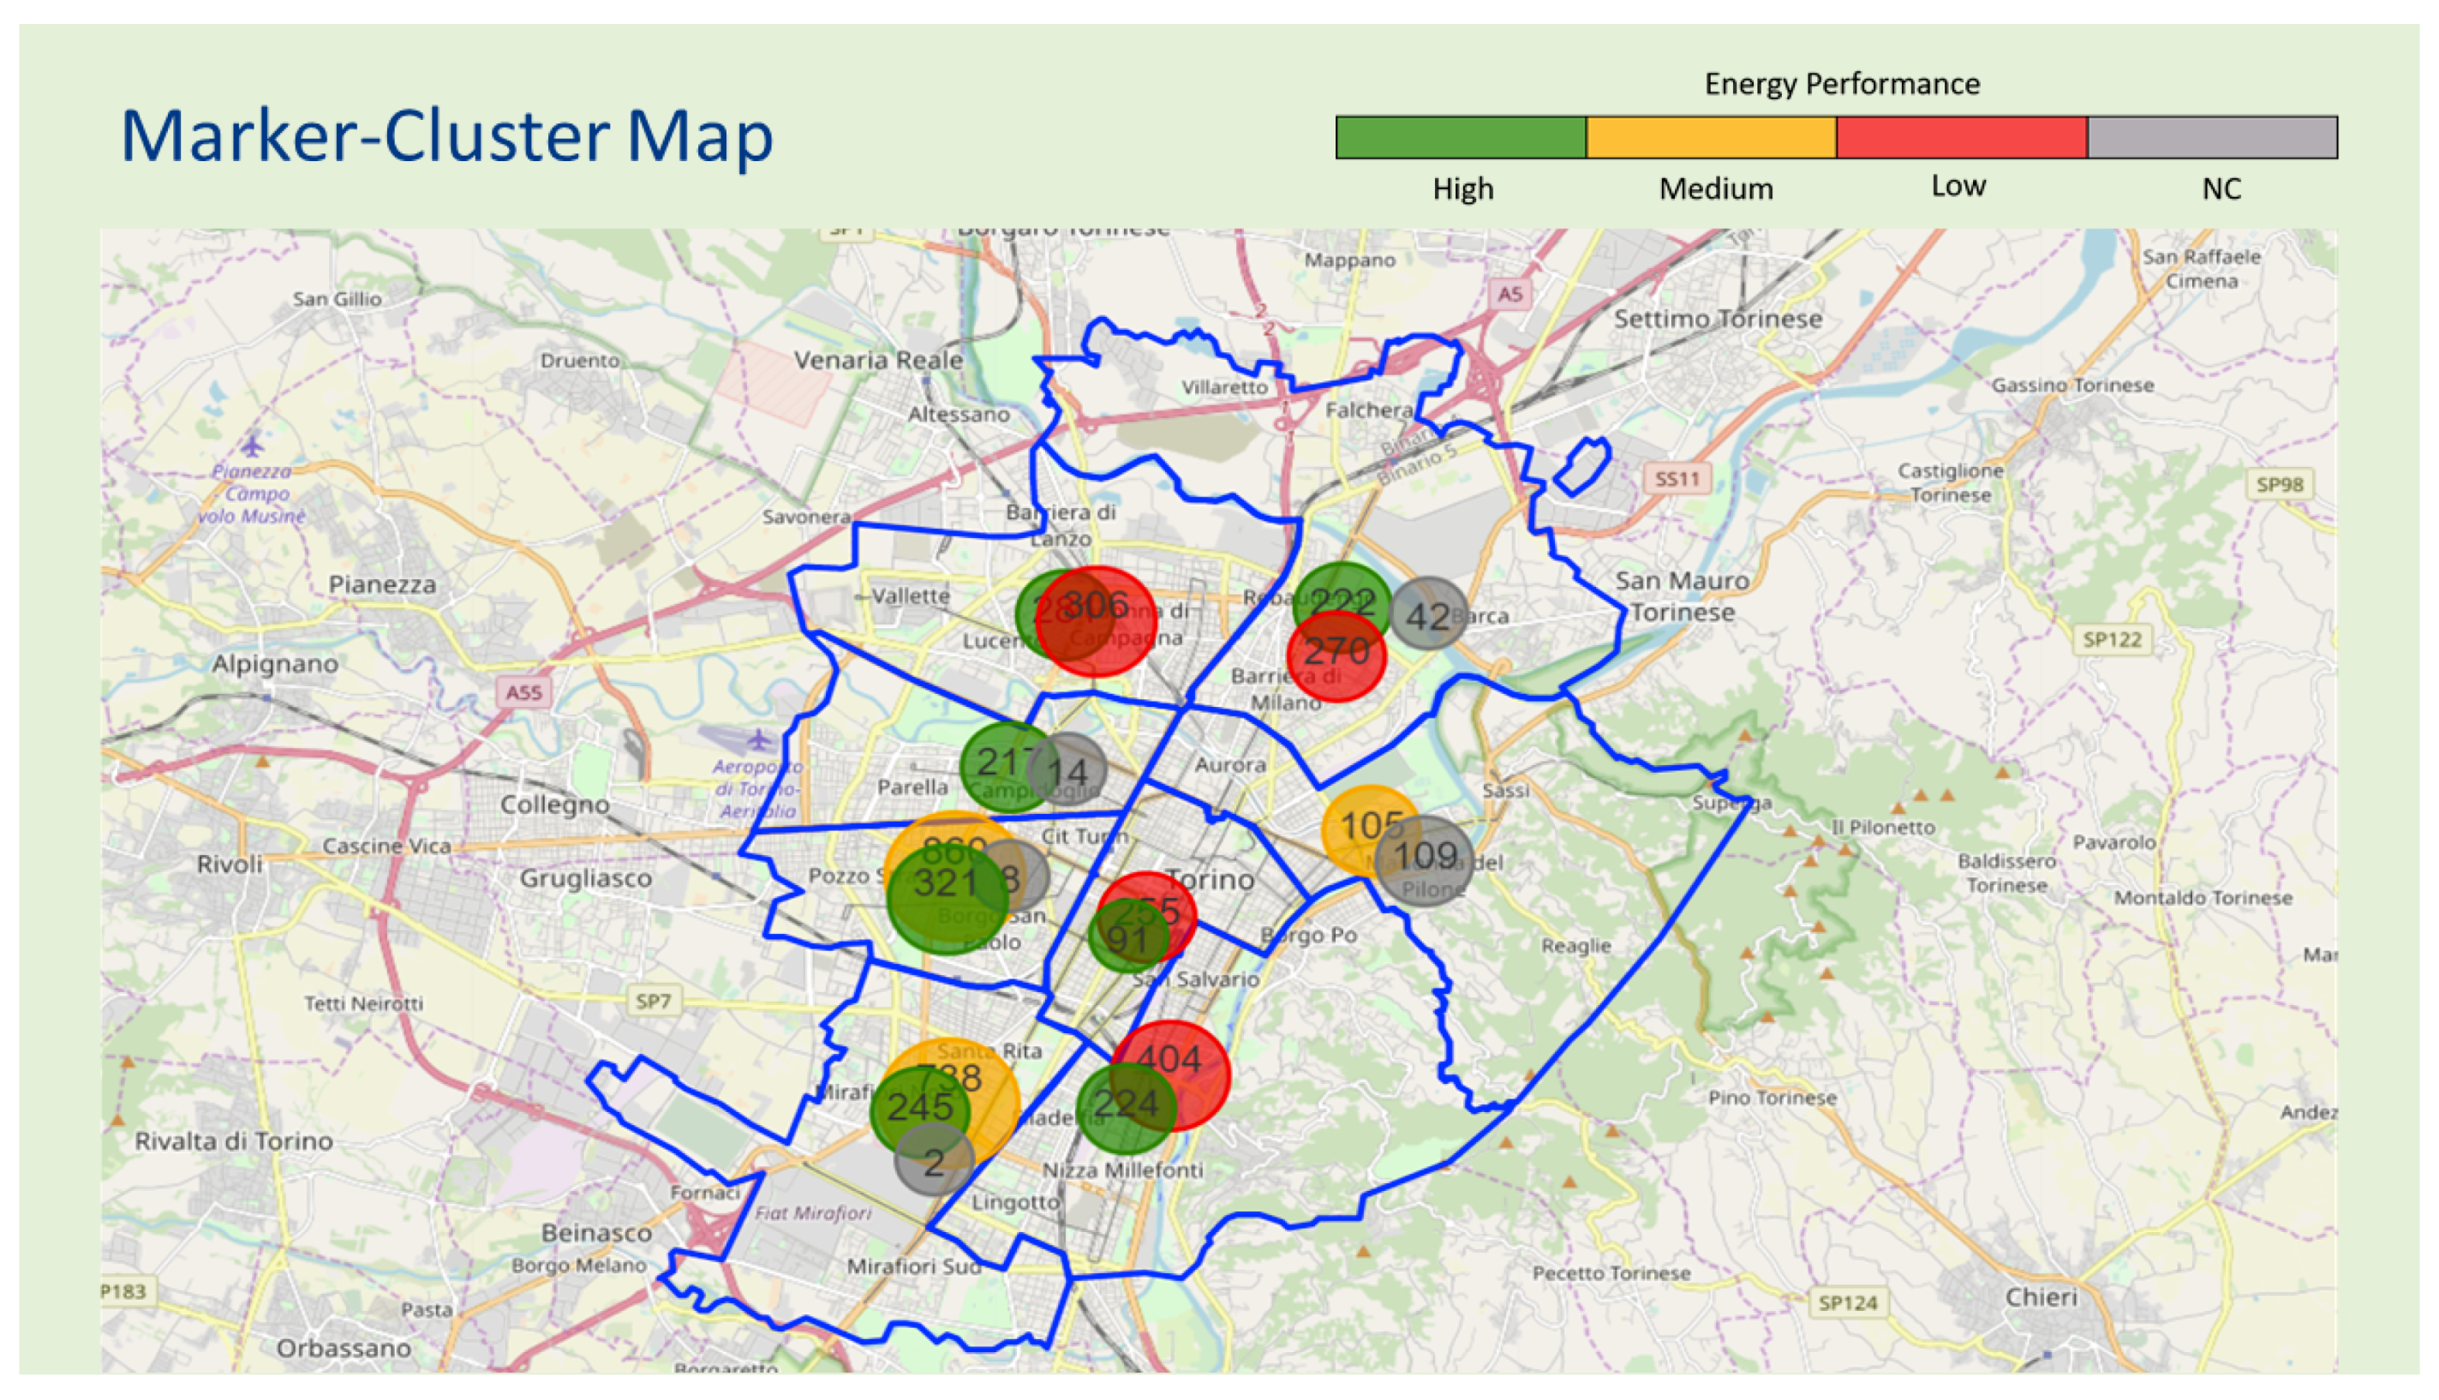Select the gray cluster marker labeled 109
Viewport: 2439px width, 1400px height.
tap(1426, 860)
